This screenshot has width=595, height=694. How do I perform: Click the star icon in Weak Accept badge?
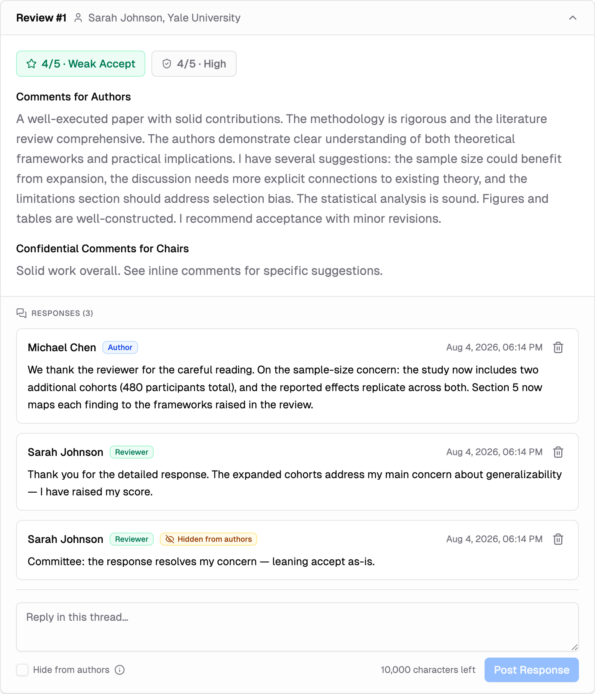pyautogui.click(x=31, y=64)
